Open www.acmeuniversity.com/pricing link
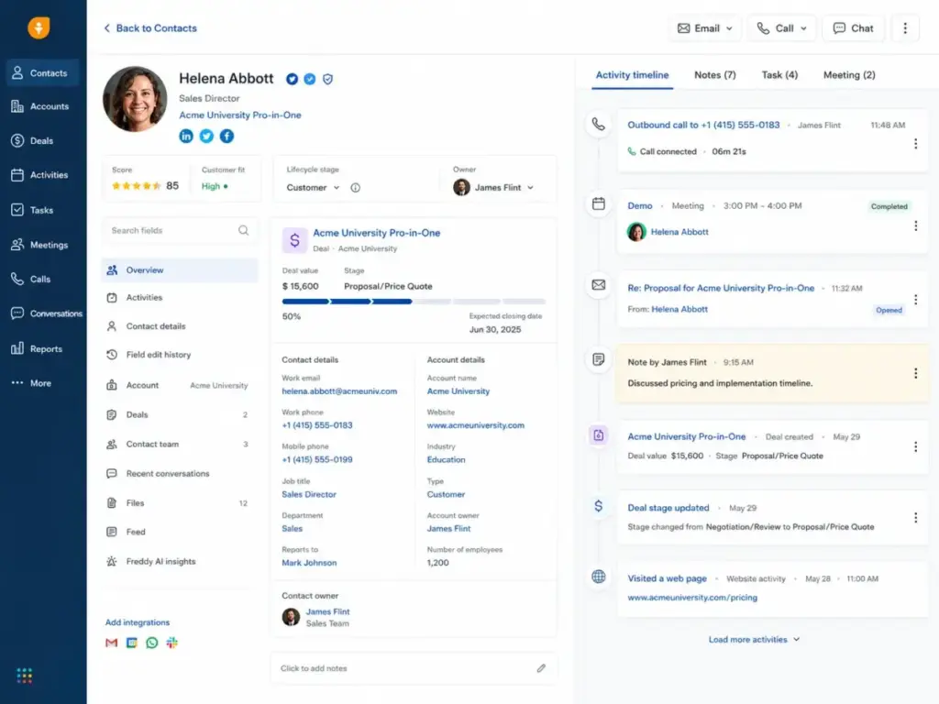This screenshot has width=939, height=704. [x=692, y=598]
